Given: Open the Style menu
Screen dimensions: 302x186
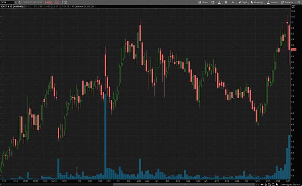Looking at the screenshot, I should [x=243, y=2].
